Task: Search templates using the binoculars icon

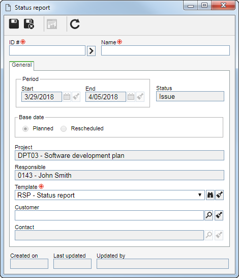Action: [210, 195]
